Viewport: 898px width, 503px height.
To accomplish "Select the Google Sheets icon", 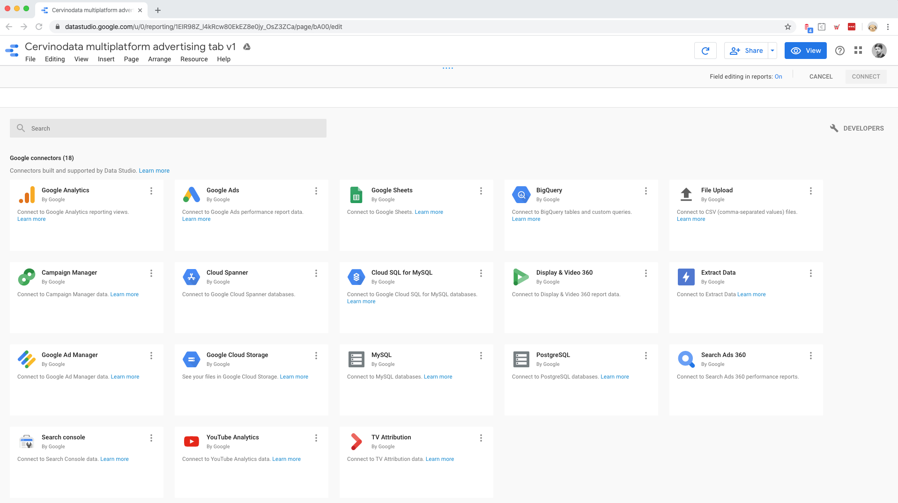I will 356,195.
